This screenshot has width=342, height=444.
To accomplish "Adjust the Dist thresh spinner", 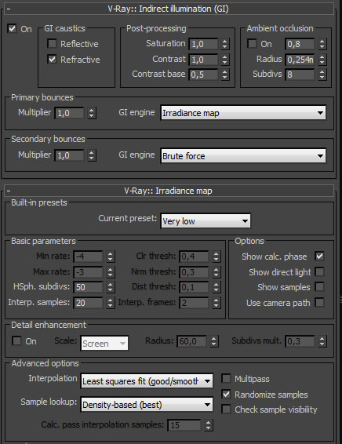I will (216, 287).
